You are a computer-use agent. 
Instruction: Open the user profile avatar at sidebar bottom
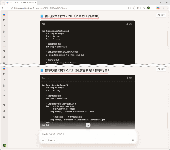point(4,146)
